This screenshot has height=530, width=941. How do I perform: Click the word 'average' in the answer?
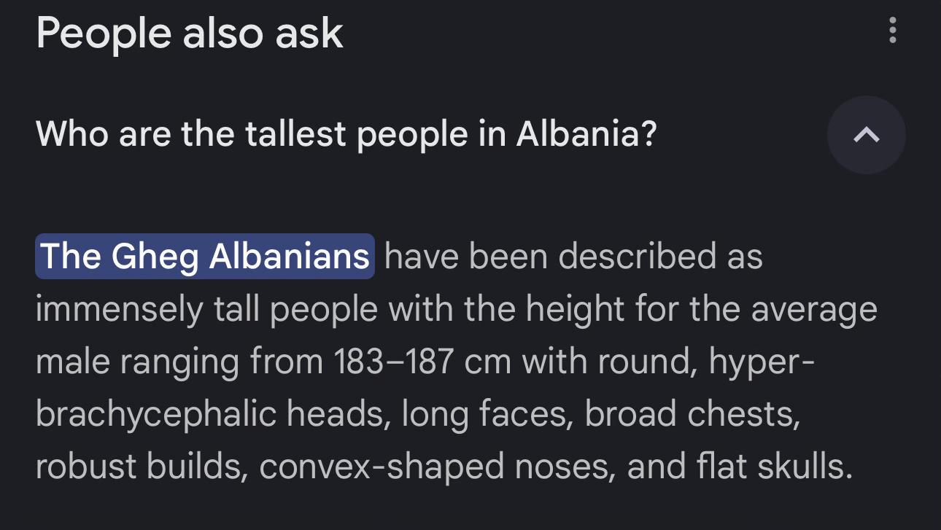(814, 309)
